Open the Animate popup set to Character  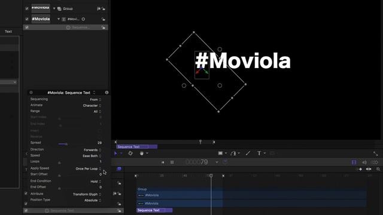point(92,106)
